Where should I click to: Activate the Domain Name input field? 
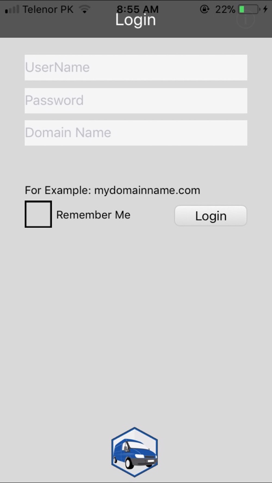136,133
